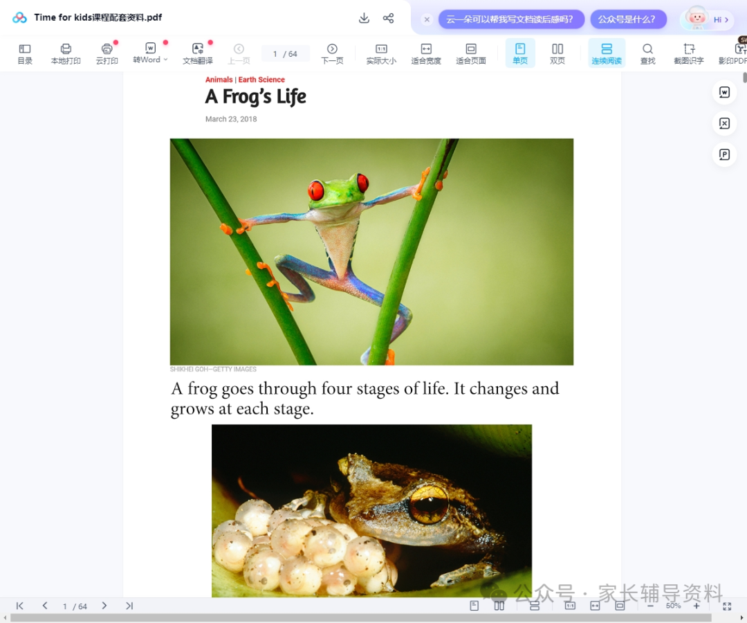This screenshot has width=747, height=623.
Task: Click the bottom bar page number field
Action: 75,606
